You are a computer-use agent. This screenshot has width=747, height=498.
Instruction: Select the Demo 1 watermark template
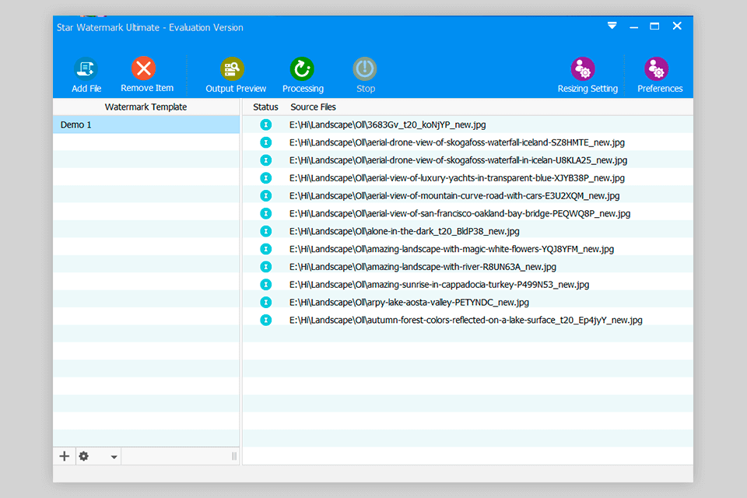coord(146,124)
